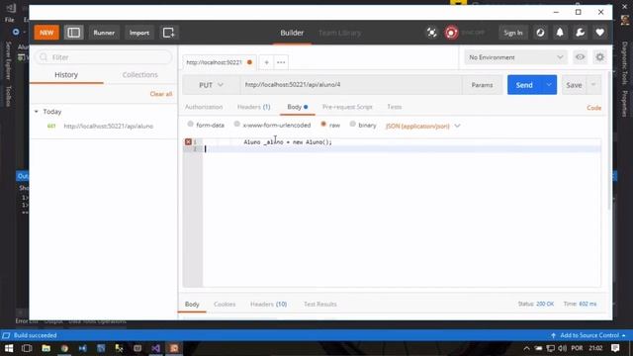
Task: Open the request Body tab
Action: (297, 107)
